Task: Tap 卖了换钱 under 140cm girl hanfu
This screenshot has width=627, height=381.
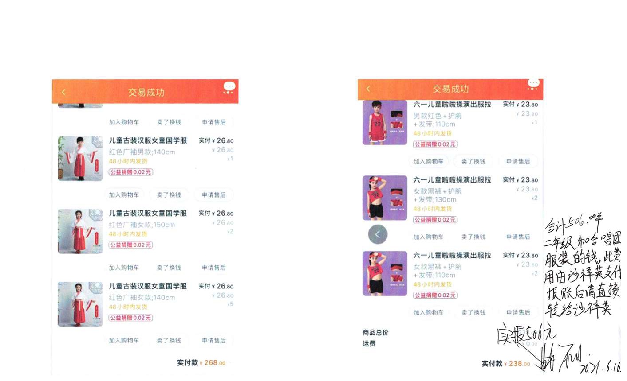Action: [x=169, y=341]
